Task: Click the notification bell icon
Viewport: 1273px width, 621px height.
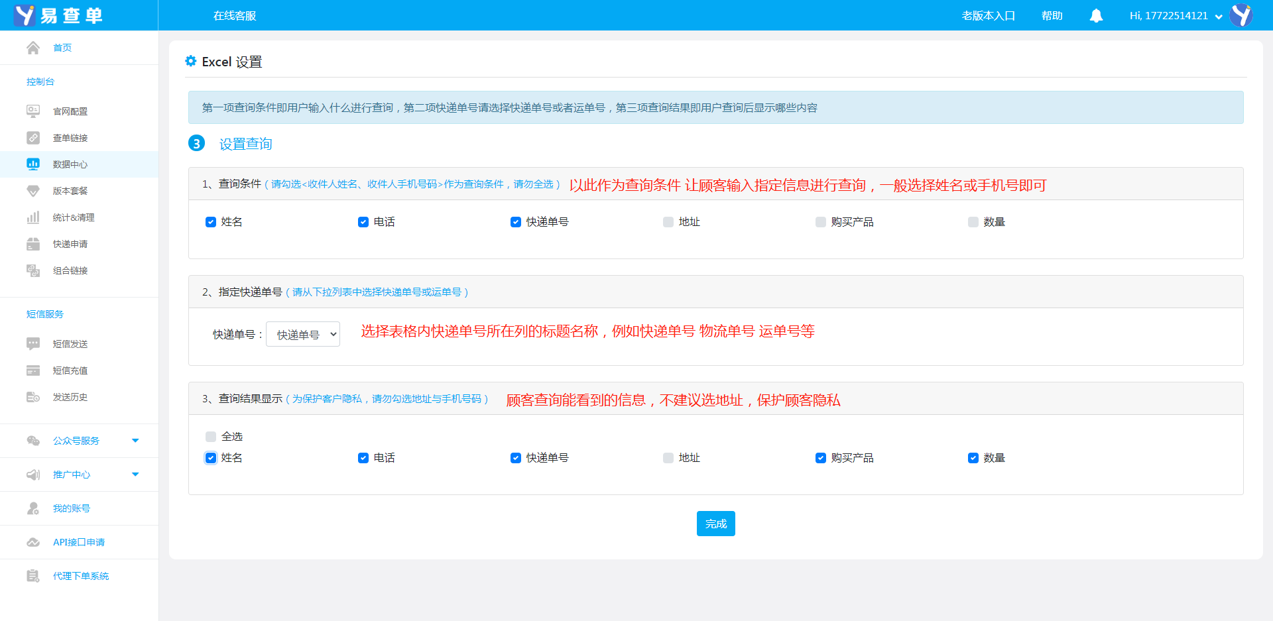Action: [1096, 16]
